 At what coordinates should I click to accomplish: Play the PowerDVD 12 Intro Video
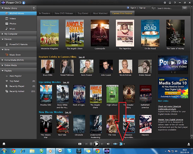[x=173, y=63]
